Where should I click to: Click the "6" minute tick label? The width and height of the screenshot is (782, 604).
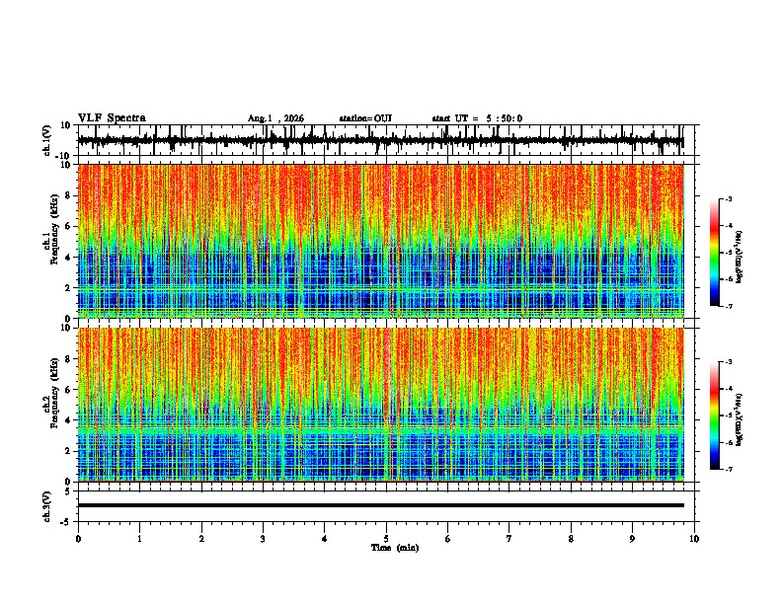(448, 539)
